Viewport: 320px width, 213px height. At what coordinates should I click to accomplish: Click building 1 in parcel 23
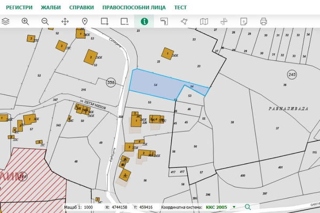coord(168,53)
